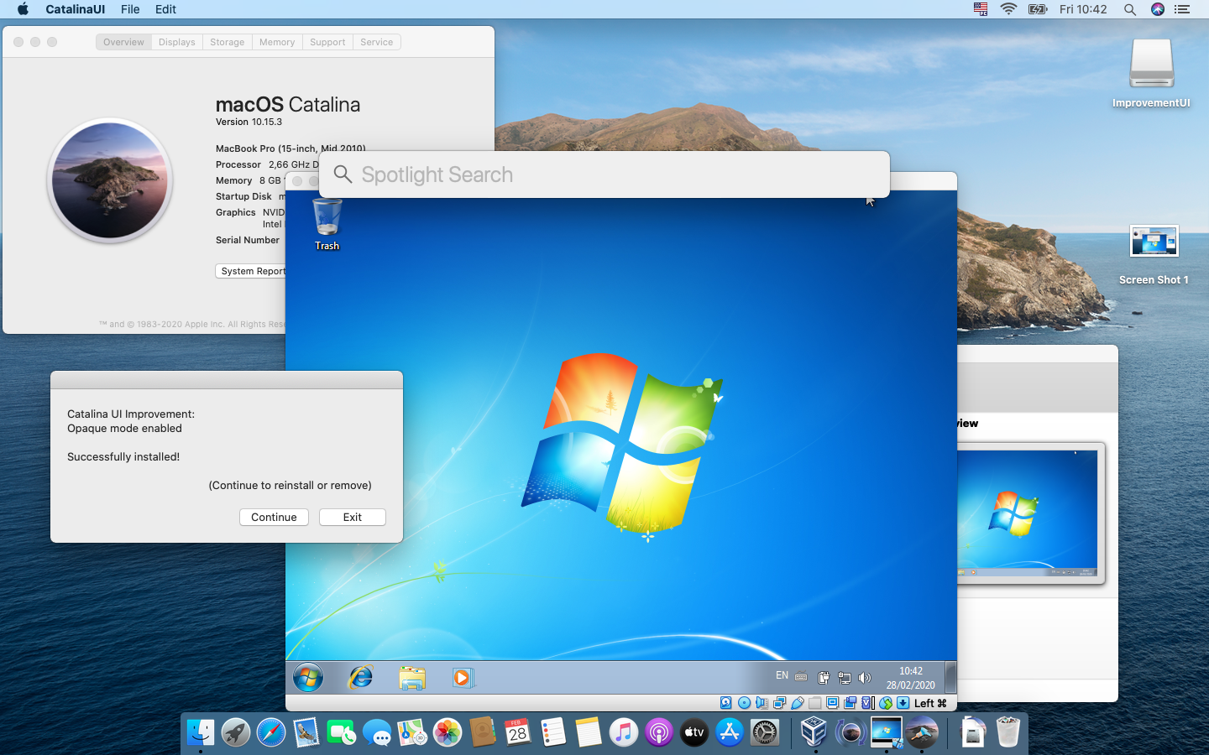This screenshot has height=755, width=1209.
Task: Open Messages speech bubble in Dock
Action: click(377, 732)
